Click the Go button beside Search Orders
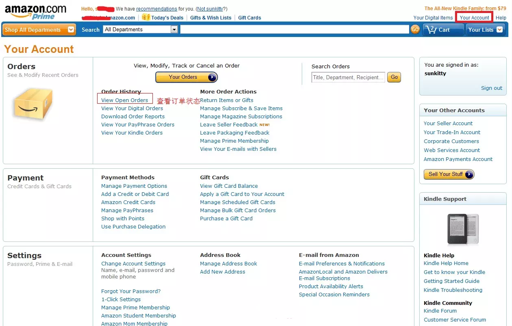This screenshot has height=326, width=512. (394, 77)
